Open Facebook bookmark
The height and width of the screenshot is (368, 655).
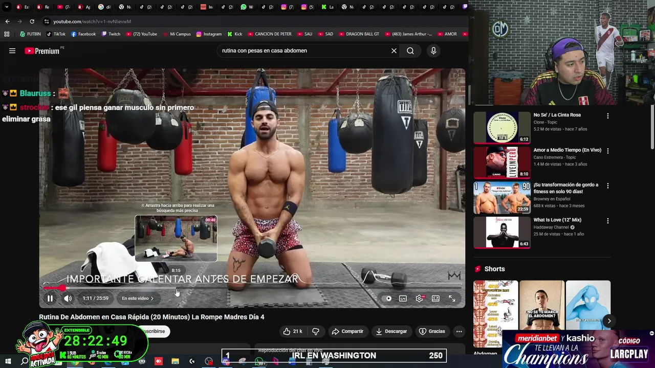tap(83, 34)
